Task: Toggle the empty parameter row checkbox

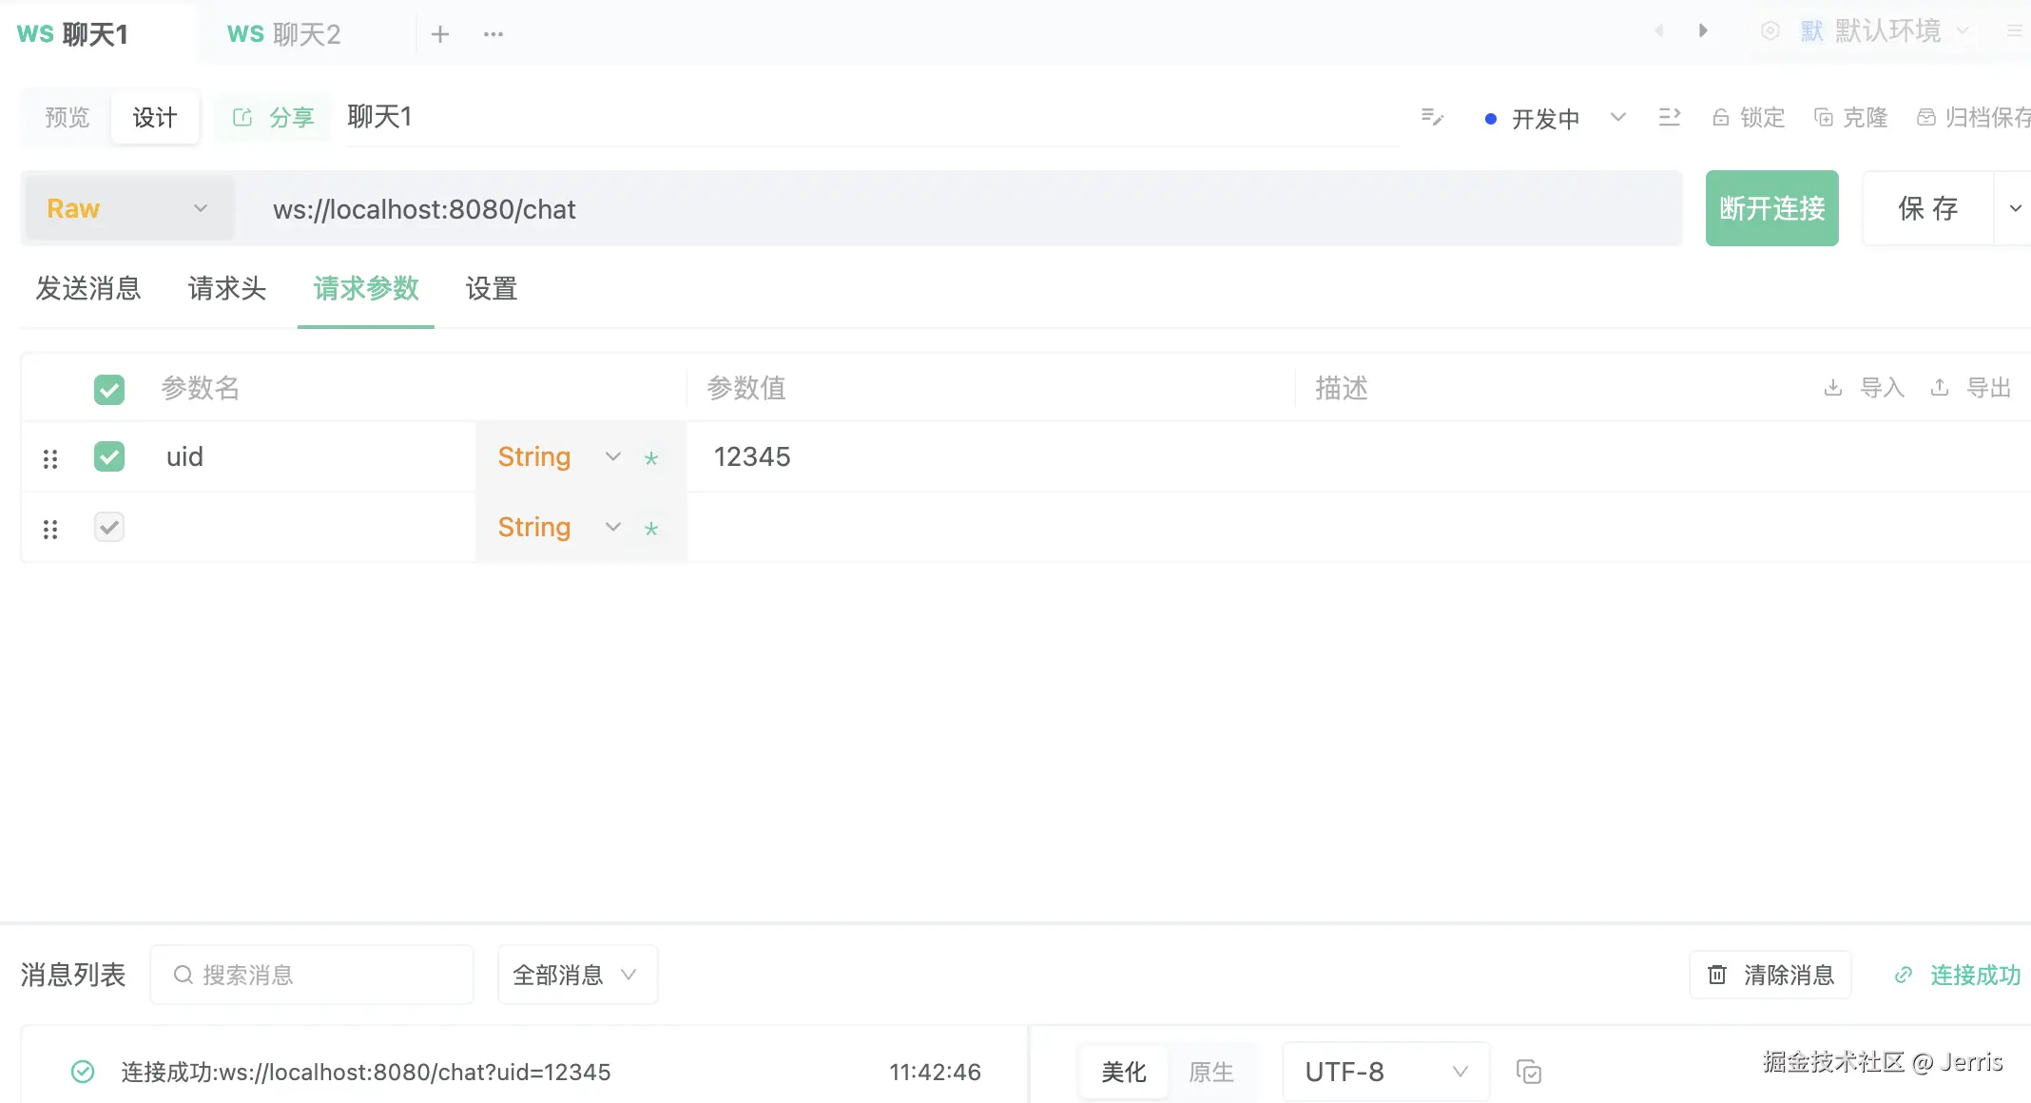Action: (x=109, y=527)
